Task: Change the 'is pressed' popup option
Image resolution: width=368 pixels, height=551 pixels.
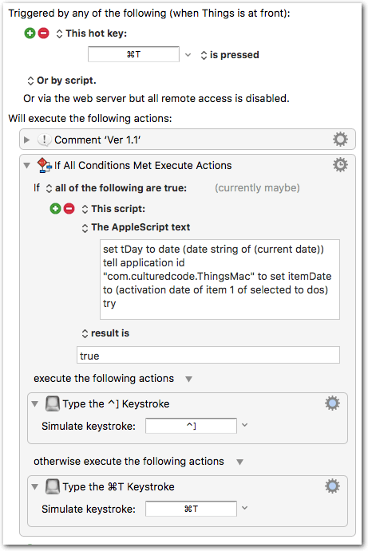Action: click(230, 55)
